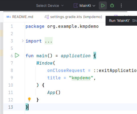
Task: Click the Kotlin icon next to MainKt
Action: 76,6
